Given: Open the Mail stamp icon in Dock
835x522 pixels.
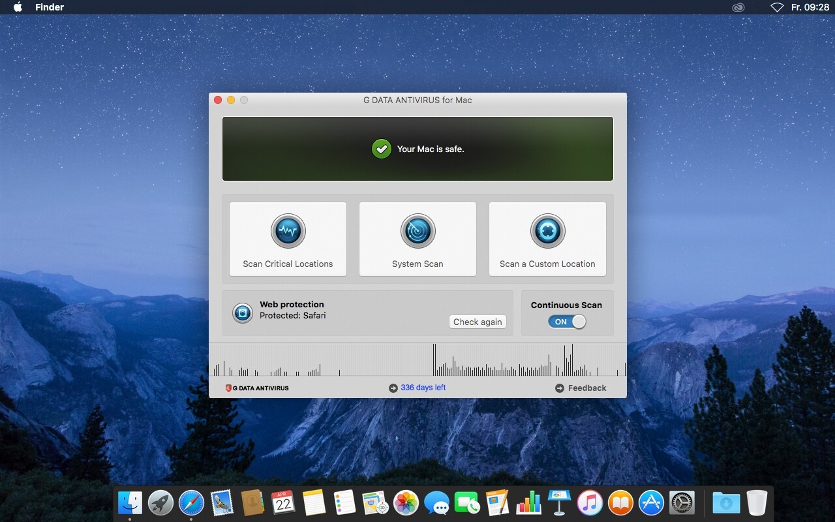Looking at the screenshot, I should (222, 503).
